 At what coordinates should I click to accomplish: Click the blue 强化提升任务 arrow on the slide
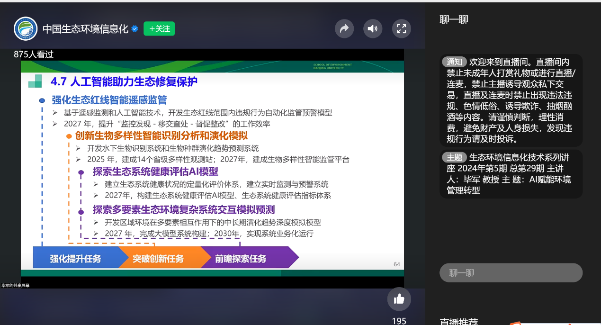pos(76,259)
